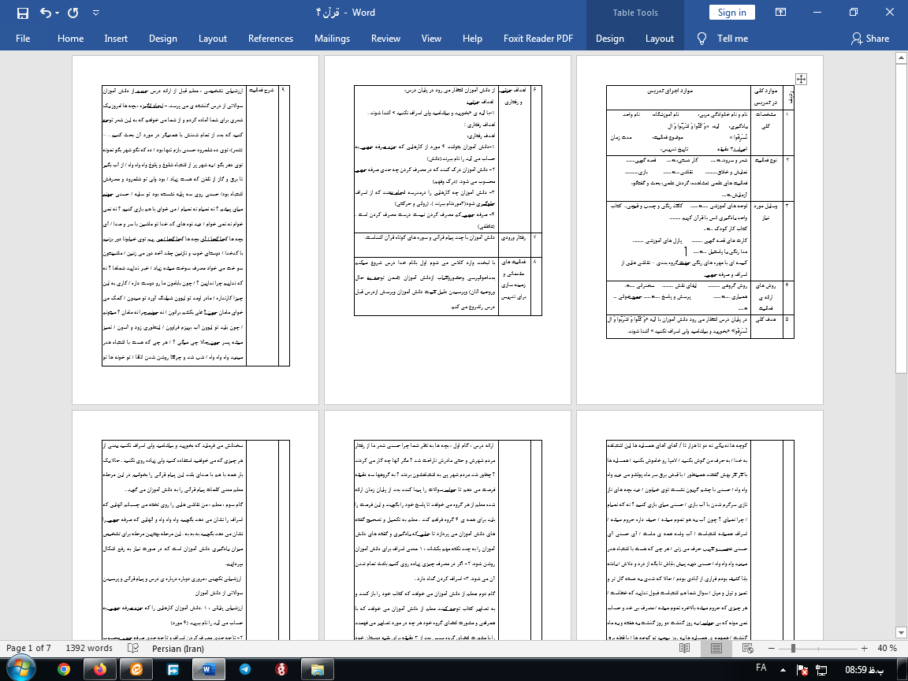This screenshot has height=681, width=908.
Task: Click the FA input language indicator
Action: (x=761, y=668)
